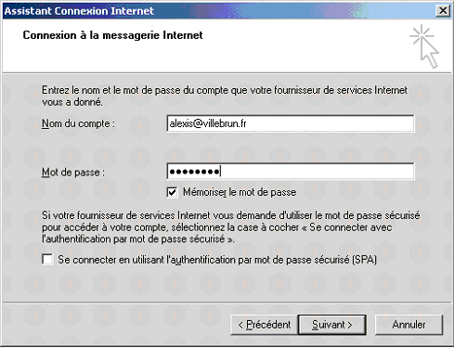
Task: Click the masked password dots
Action: [194, 171]
